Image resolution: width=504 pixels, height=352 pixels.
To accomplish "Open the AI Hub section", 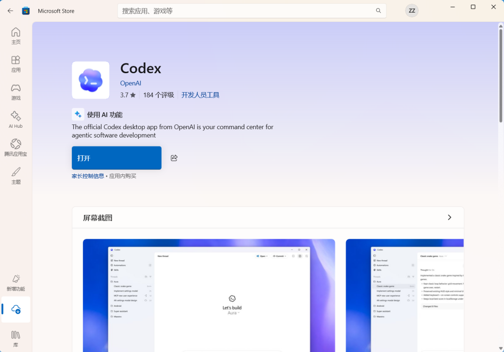I will [16, 120].
